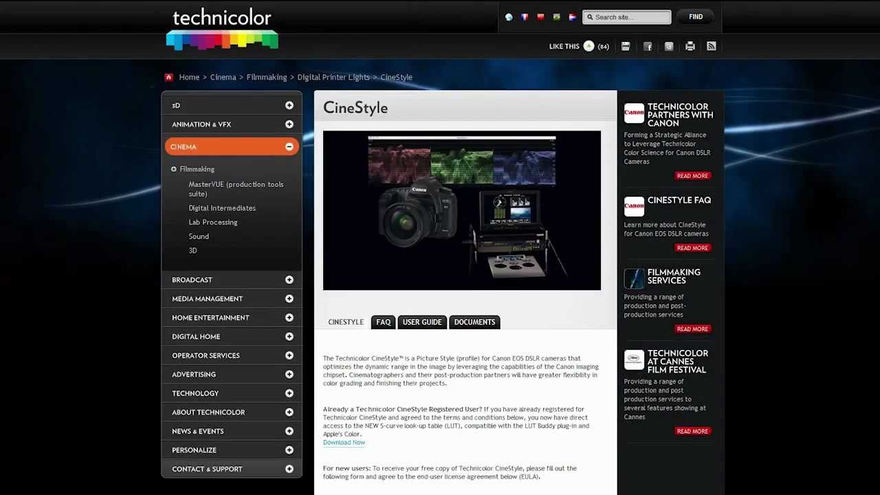Click the Download Now link
The image size is (880, 495).
(344, 443)
